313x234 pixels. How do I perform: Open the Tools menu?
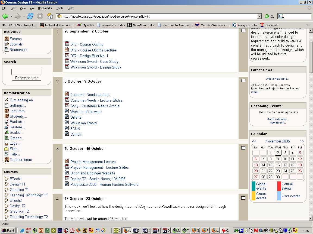tap(60, 8)
